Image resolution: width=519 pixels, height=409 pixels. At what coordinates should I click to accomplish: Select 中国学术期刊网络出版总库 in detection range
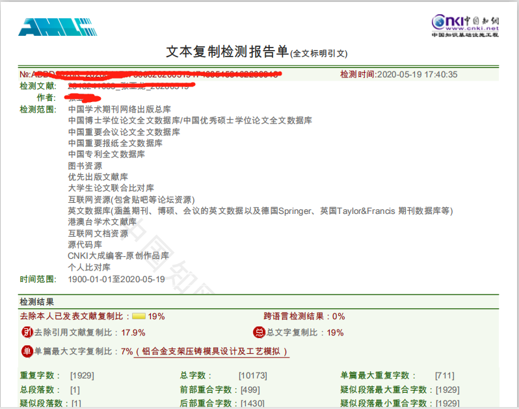(120, 109)
